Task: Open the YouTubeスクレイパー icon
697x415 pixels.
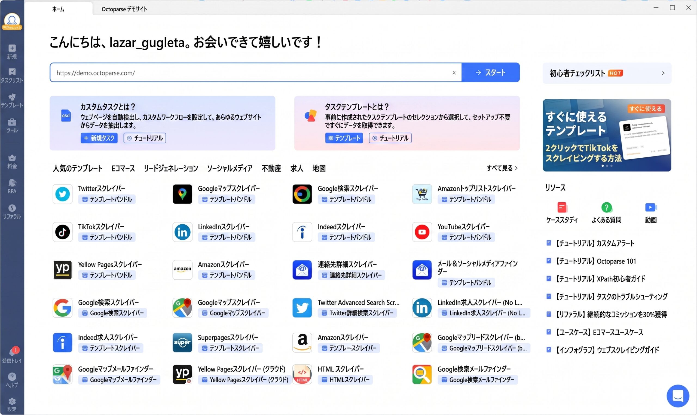Action: click(422, 232)
